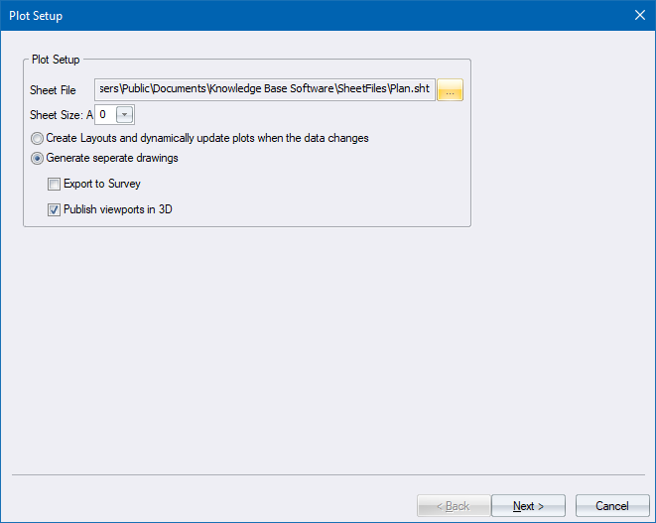Uncheck the Publish viewports in 3D checkbox
The height and width of the screenshot is (523, 656).
(x=55, y=209)
